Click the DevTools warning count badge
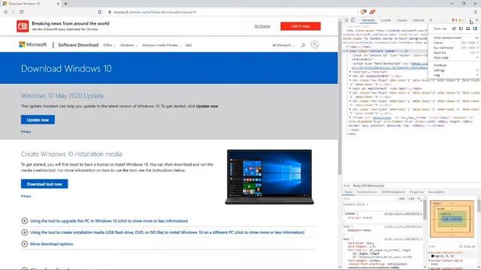 tap(461, 20)
